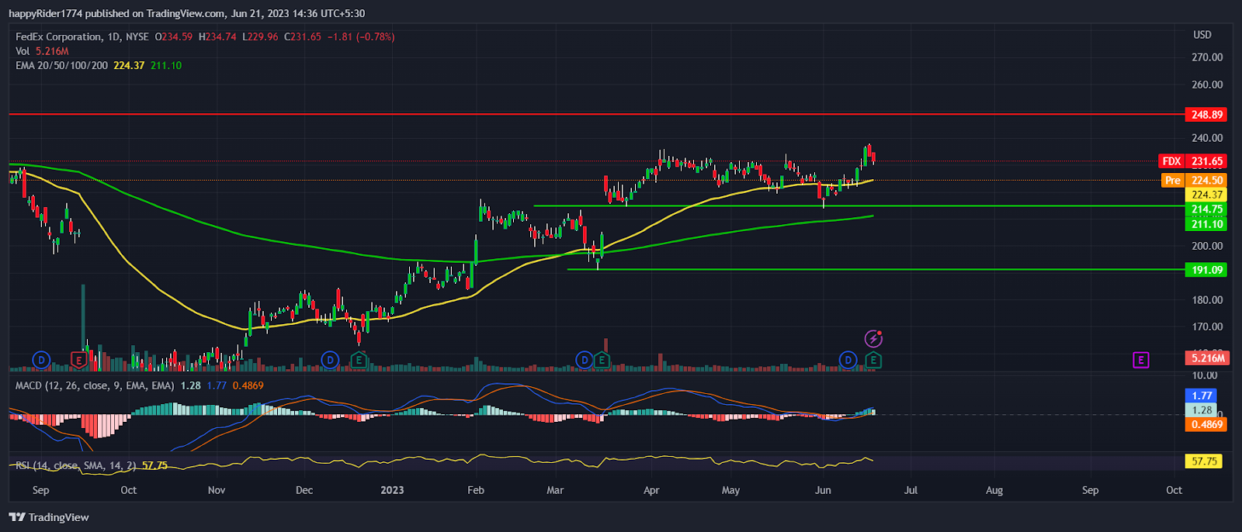Click the purple upcoming earnings E marker
1242x532 pixels.
point(1140,360)
